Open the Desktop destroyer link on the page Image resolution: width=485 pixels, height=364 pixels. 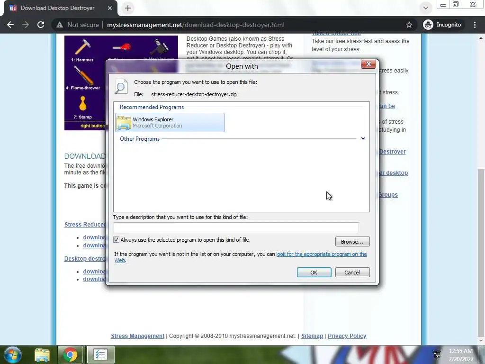coord(85,258)
